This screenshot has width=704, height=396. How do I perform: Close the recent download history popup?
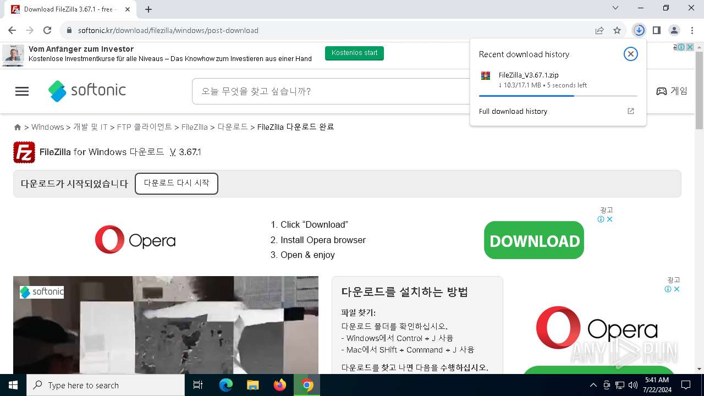(631, 54)
